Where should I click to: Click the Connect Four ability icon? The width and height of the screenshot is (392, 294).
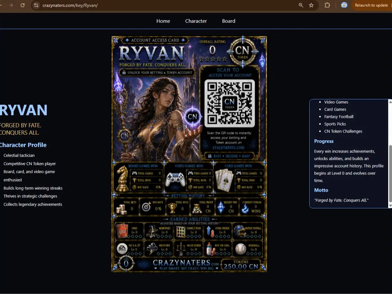coord(181,232)
